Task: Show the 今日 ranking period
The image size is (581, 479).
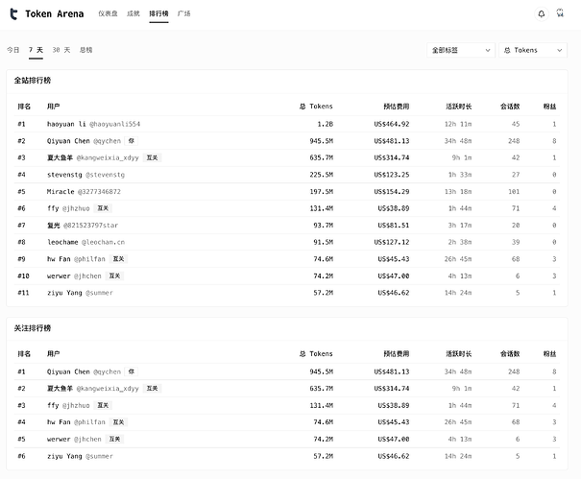Action: click(x=13, y=50)
